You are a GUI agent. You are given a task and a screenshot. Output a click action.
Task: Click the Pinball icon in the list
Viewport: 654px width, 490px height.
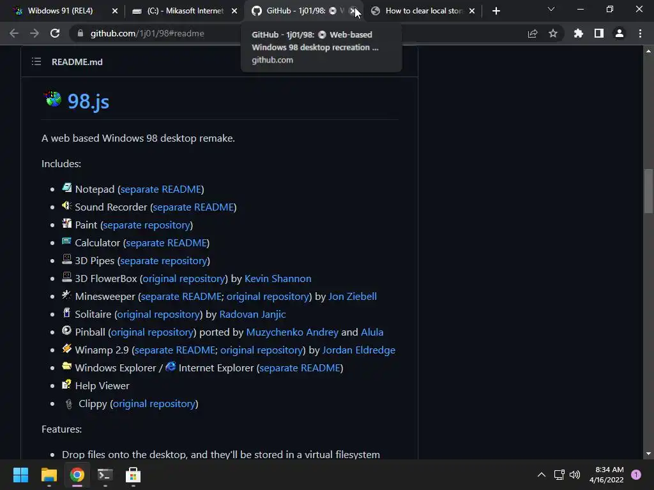point(66,331)
